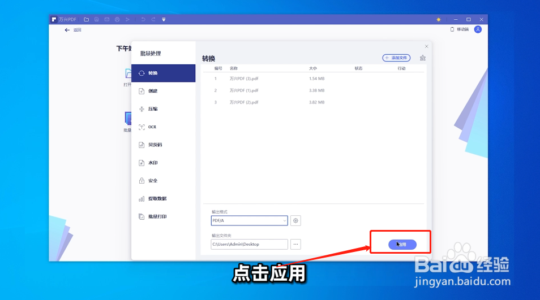Screen dimensions: 540x300
Task: Click the 名称 column header
Action: [x=234, y=68]
